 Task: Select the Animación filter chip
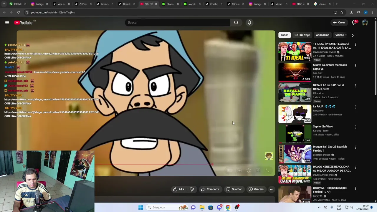tap(323, 35)
